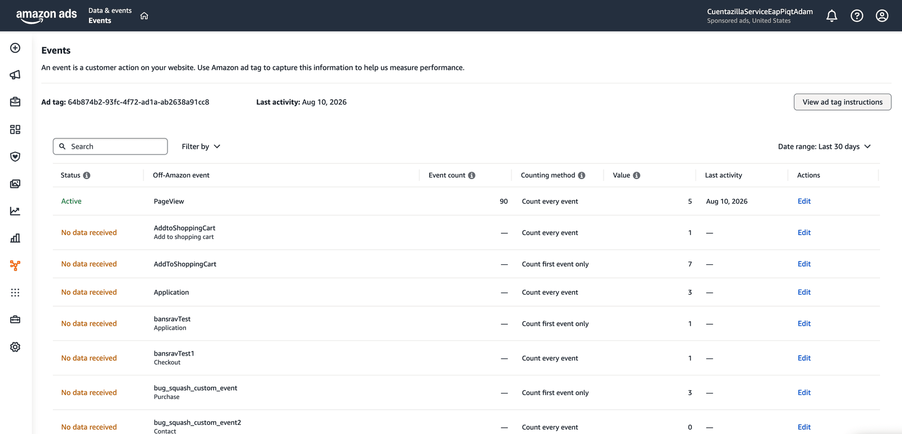This screenshot has height=434, width=902.
Task: Edit the AddToShoppingCart count-first event
Action: (x=804, y=264)
